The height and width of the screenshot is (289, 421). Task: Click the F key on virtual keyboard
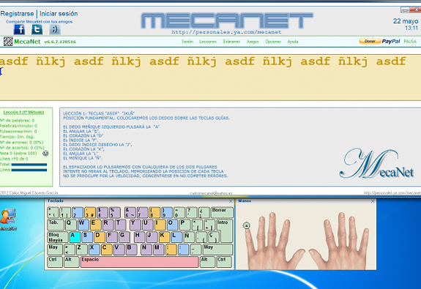point(112,237)
